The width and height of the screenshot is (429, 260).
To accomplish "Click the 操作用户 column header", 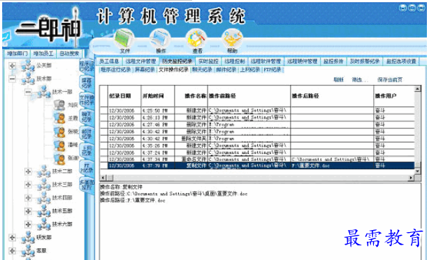I will click(x=394, y=96).
